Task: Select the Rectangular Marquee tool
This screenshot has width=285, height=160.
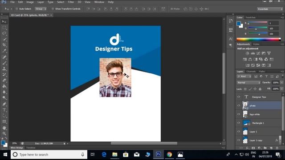Action: tap(4, 28)
